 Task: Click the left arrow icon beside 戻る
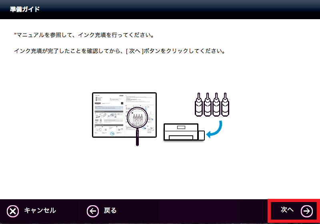click(x=93, y=211)
